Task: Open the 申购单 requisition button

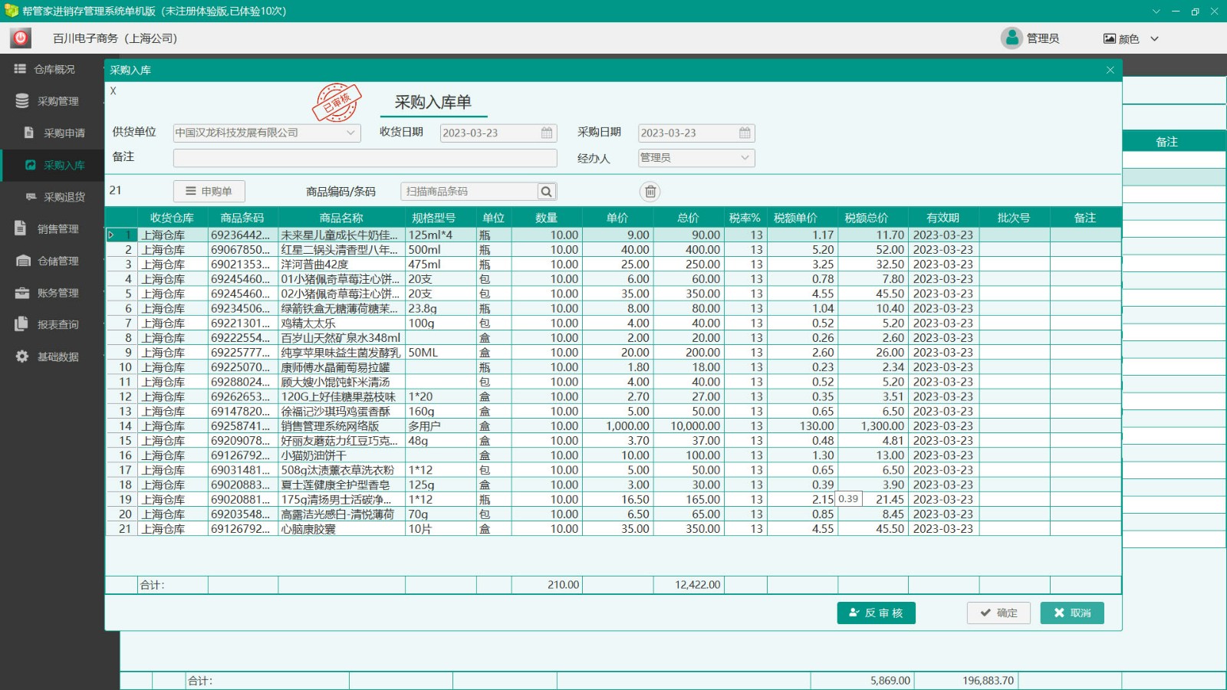Action: [209, 191]
